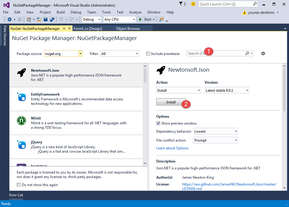Click the jQuery package icon
289x207 pixels.
point(21,145)
